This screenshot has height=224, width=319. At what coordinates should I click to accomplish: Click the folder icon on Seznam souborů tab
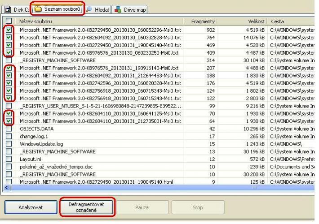[x=38, y=9]
